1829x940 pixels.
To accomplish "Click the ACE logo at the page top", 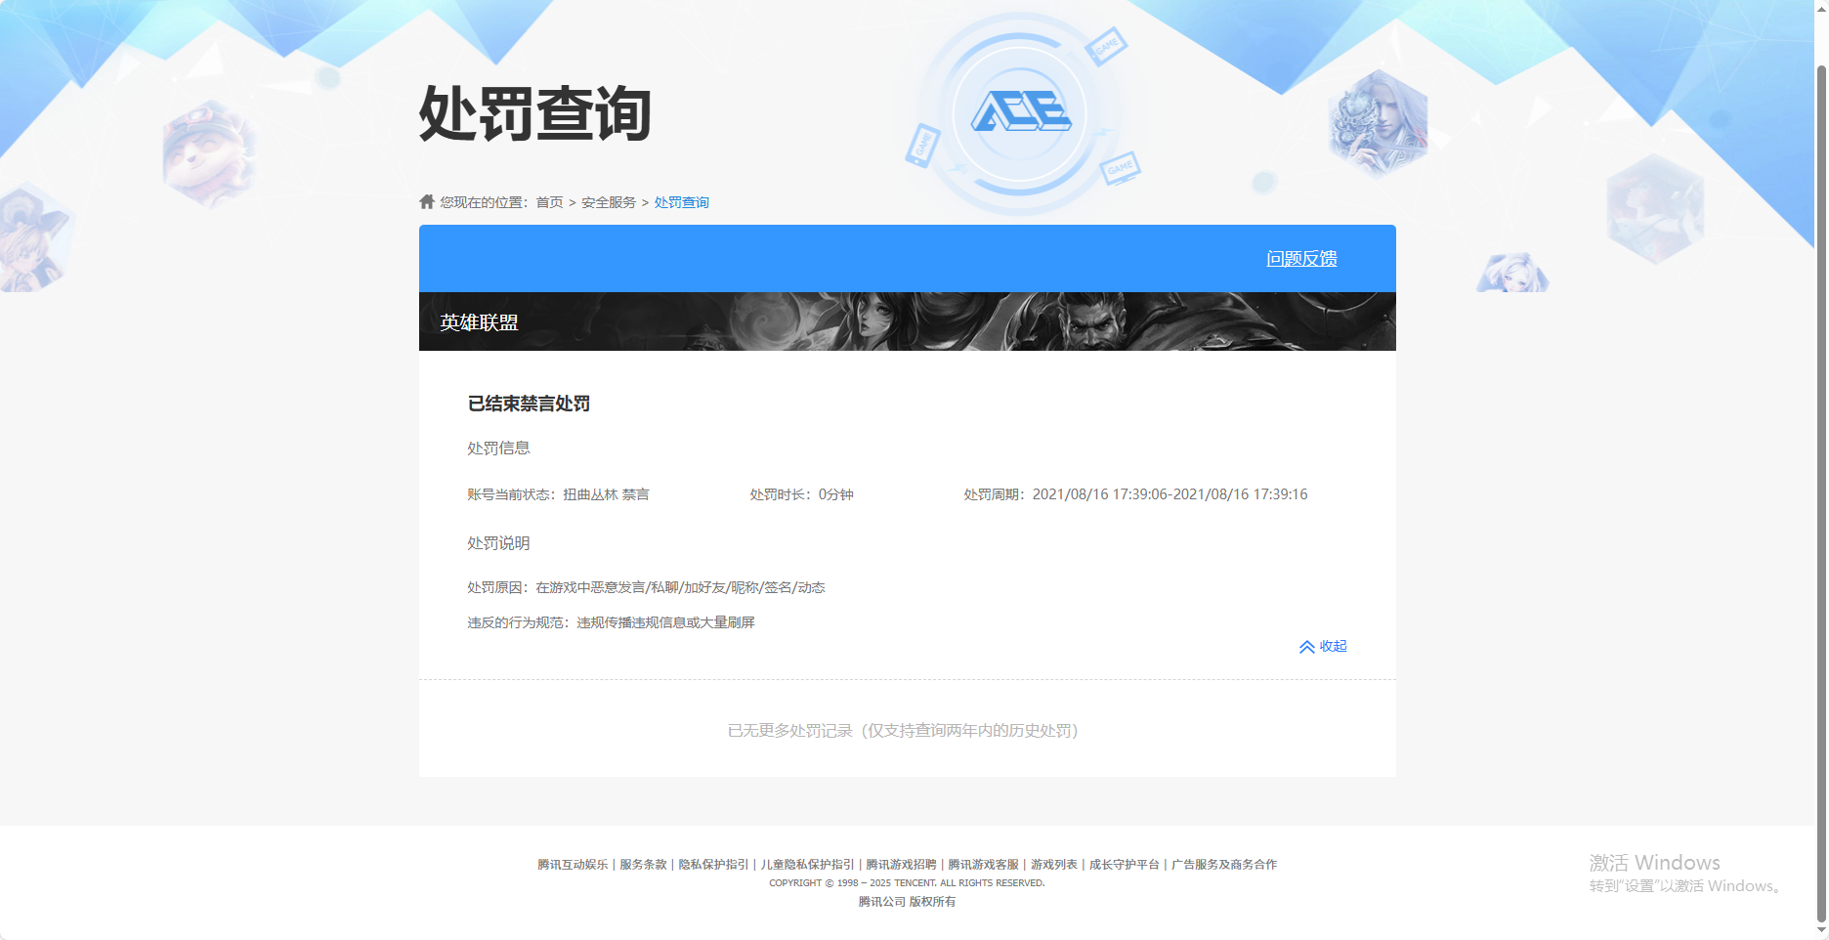I will click(1023, 113).
